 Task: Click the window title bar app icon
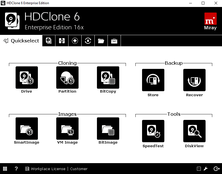[3, 3]
